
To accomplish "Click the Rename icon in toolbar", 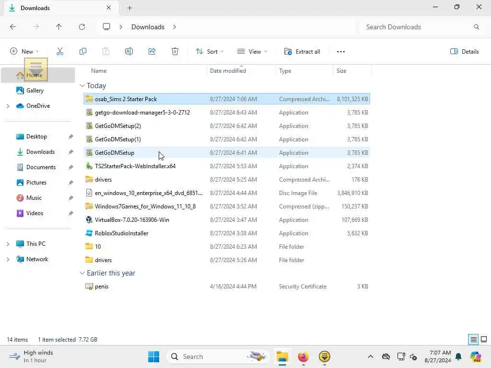I will click(129, 52).
